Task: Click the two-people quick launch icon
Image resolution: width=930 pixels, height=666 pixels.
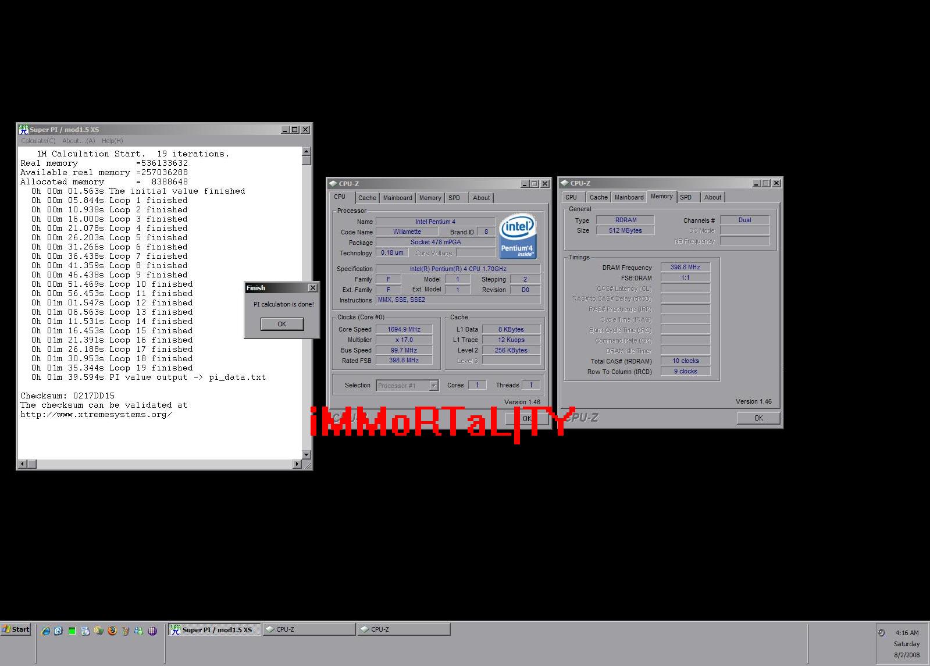Action: (139, 631)
